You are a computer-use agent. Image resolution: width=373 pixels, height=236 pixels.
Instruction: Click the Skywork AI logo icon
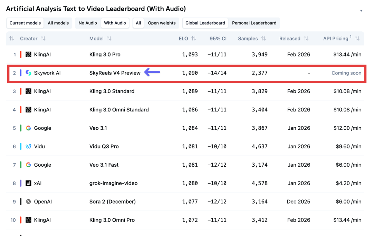[x=28, y=73]
